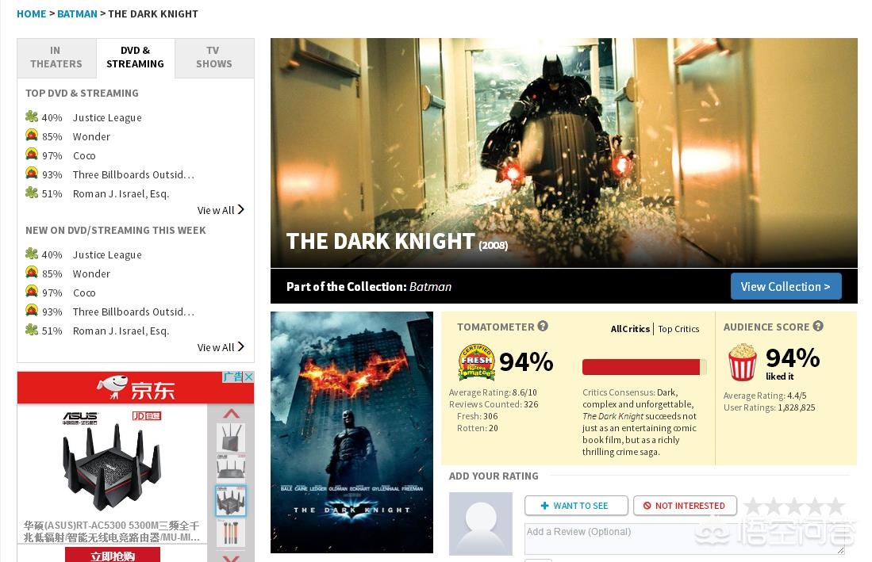Click the "TOP DVD & STREAMING" heading
872x562 pixels.
click(83, 94)
